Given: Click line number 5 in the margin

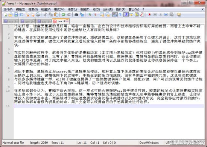Looking at the screenshot, I should [x=9, y=53].
